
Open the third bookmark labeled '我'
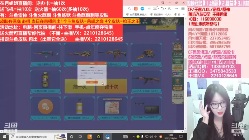click(x=177, y=14)
